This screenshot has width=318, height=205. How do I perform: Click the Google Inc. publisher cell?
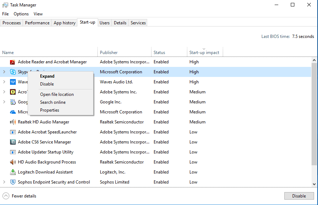[111, 102]
